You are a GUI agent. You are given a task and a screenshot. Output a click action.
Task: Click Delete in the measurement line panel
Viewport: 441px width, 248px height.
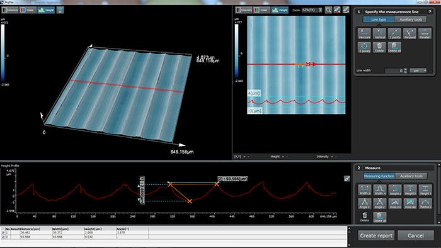click(x=379, y=47)
